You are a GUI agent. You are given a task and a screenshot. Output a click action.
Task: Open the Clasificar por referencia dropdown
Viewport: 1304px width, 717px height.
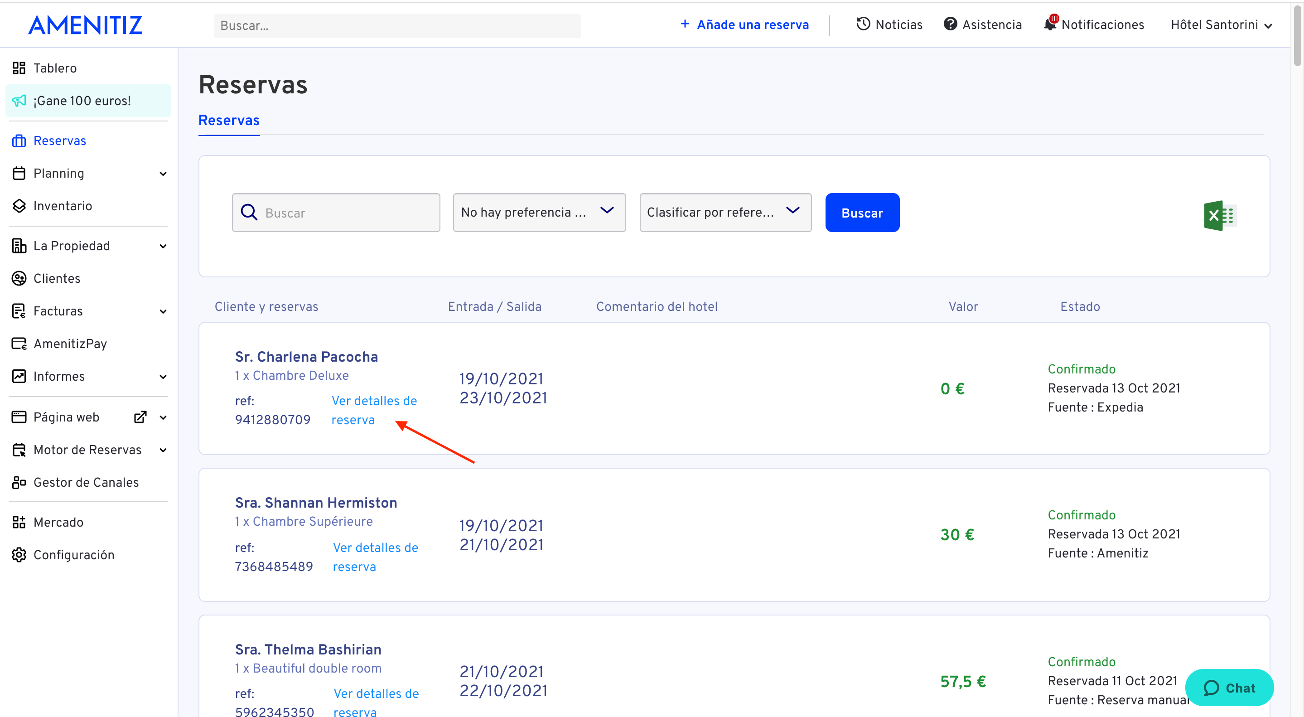[725, 212]
